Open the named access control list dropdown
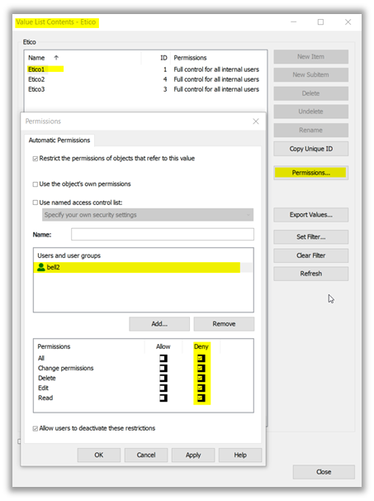Image resolution: width=374 pixels, height=501 pixels. [148, 215]
